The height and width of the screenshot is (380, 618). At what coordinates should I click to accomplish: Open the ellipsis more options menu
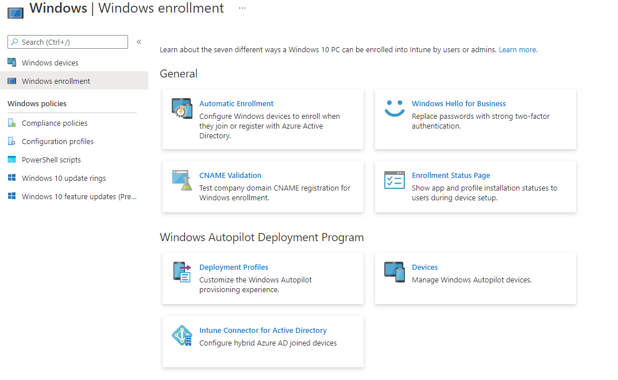click(242, 8)
